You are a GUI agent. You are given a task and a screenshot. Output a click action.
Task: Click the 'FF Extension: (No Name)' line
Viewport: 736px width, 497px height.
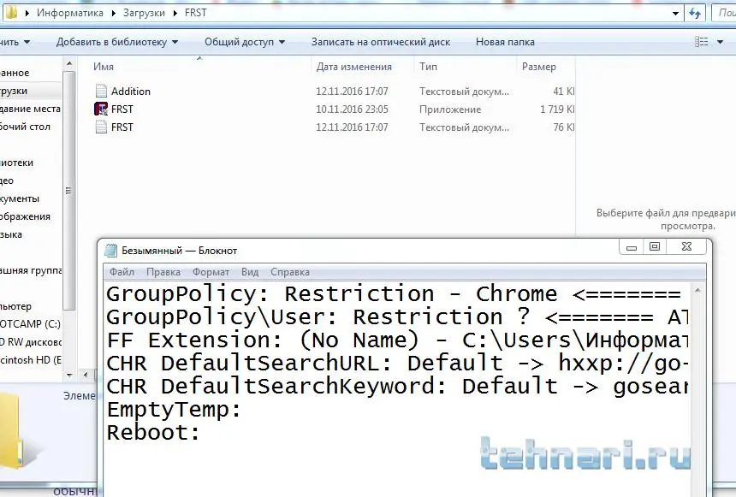click(397, 340)
